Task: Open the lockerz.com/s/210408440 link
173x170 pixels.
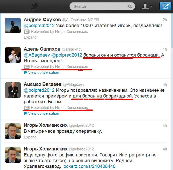Action: coord(89,166)
